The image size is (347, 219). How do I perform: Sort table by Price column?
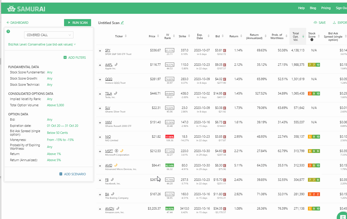[154, 36]
